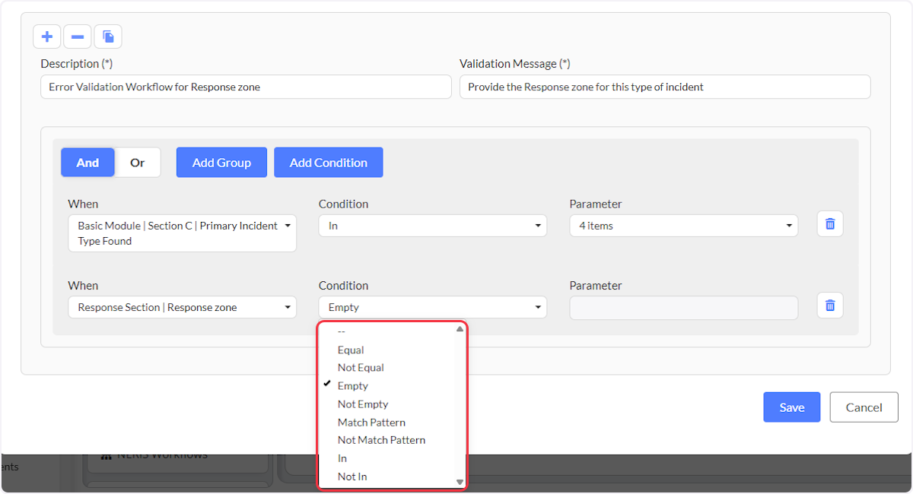Select the Or logic toggle

[x=138, y=163]
